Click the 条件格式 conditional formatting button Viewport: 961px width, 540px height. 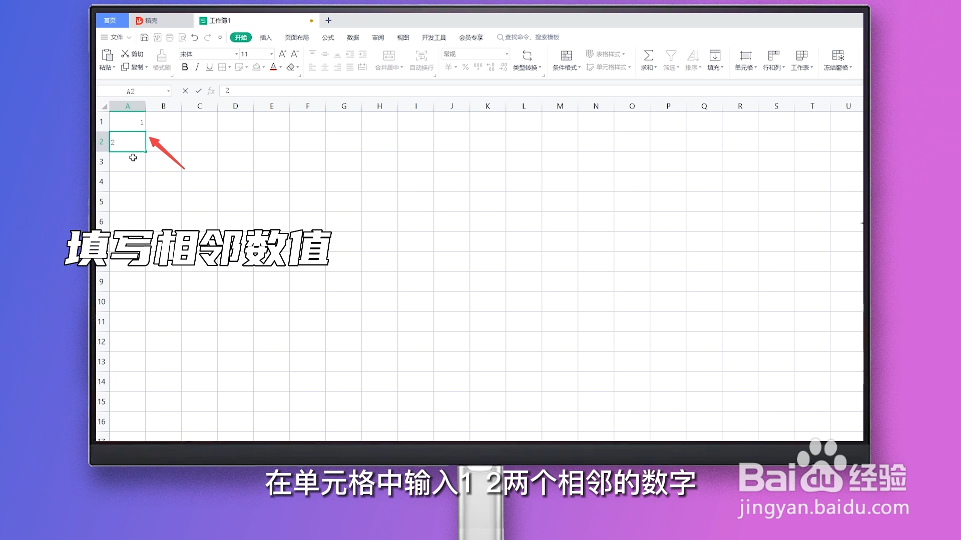click(566, 60)
